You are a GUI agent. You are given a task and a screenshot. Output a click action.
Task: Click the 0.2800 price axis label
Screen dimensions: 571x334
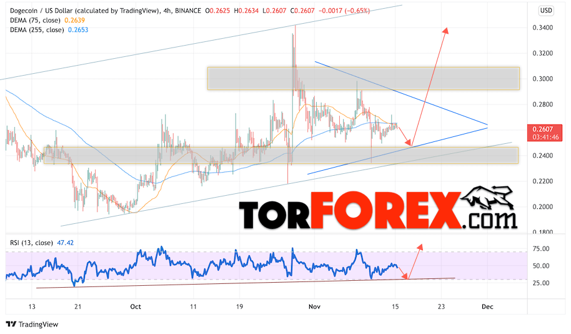point(543,104)
